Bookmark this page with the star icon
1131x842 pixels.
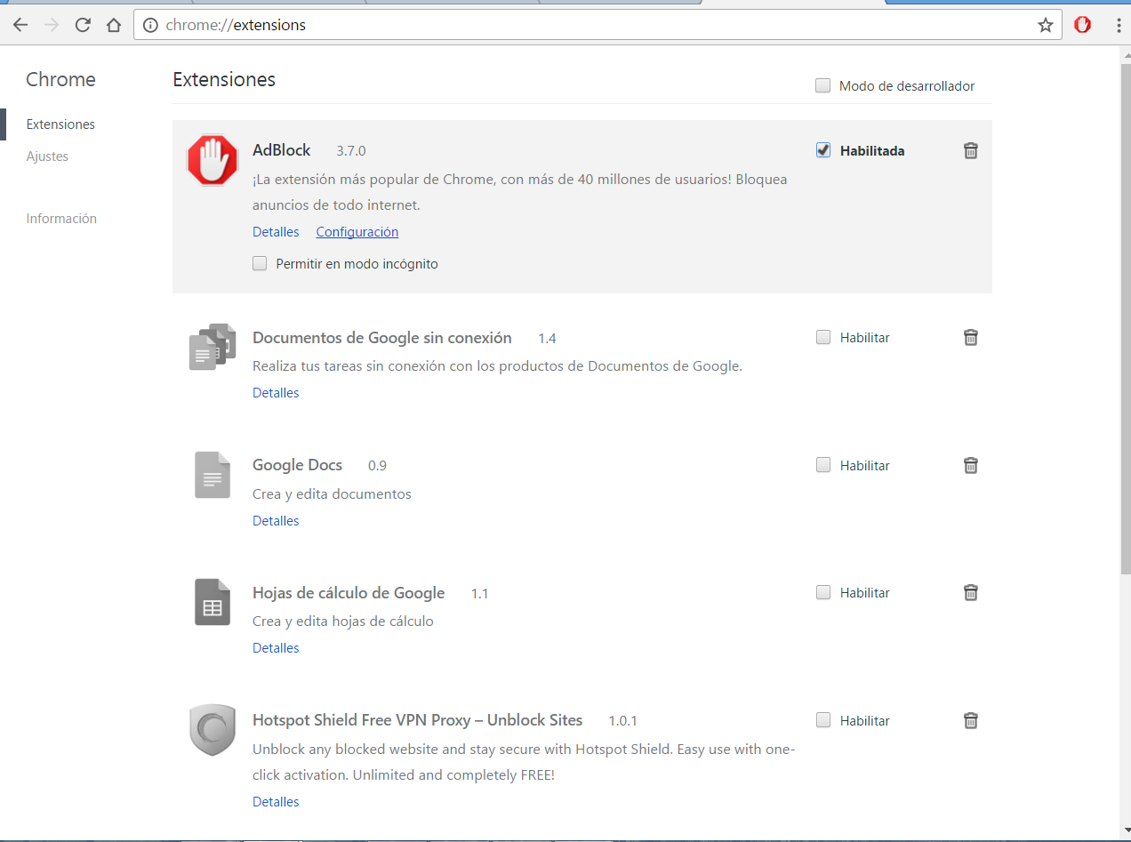point(1046,25)
